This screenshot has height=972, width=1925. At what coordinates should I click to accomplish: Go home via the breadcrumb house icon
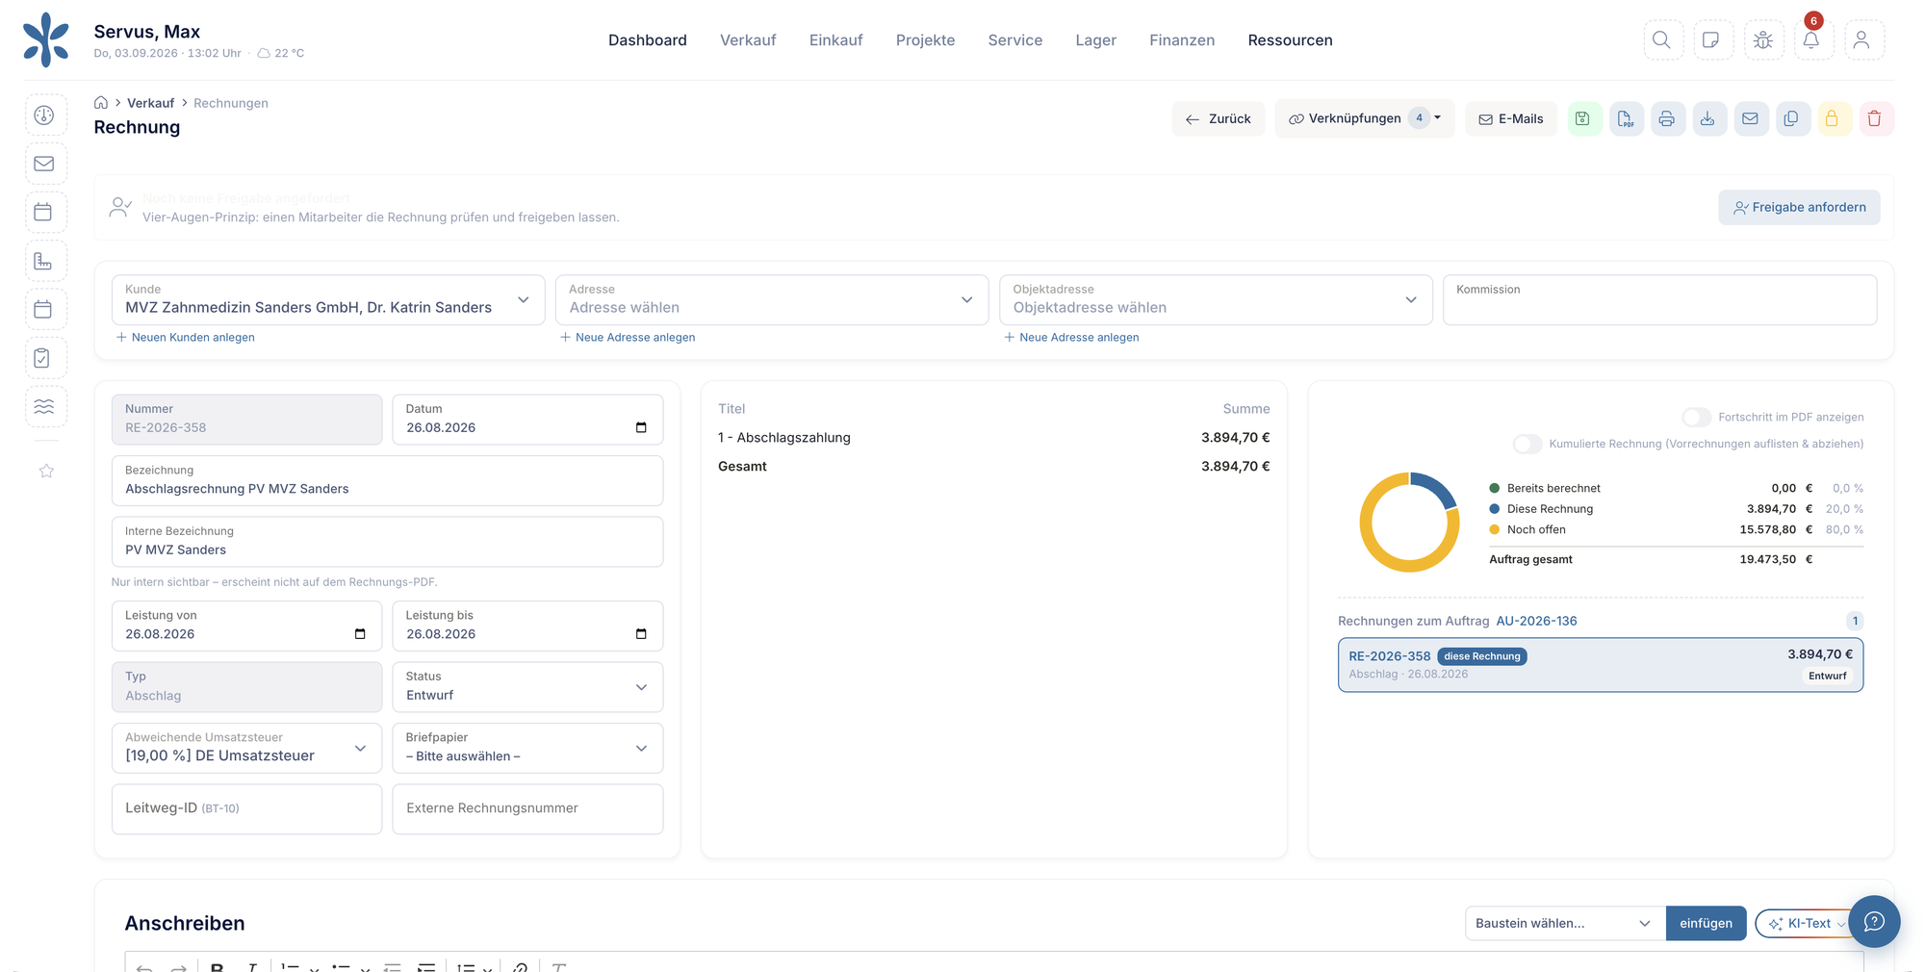(x=101, y=103)
